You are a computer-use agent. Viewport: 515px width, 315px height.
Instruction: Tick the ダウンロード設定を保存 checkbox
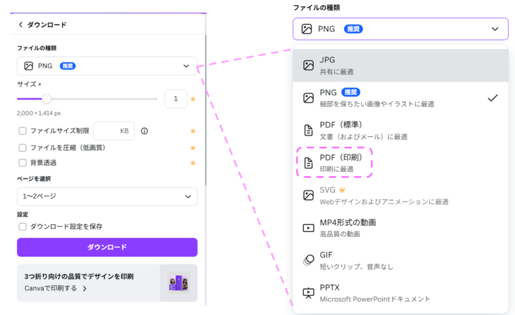point(23,227)
